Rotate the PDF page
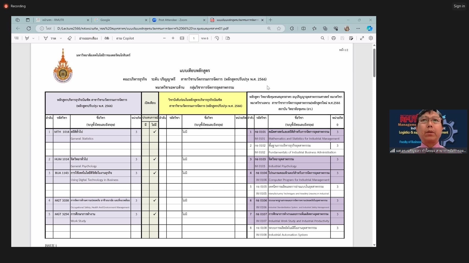This screenshot has height=263, width=469. [x=217, y=38]
